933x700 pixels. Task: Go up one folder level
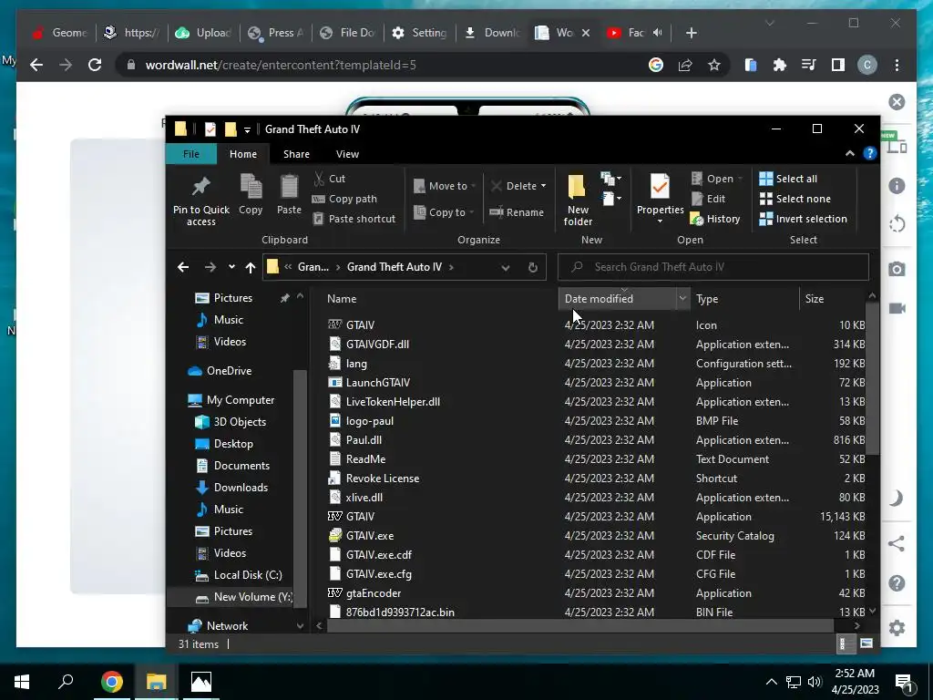pyautogui.click(x=251, y=267)
